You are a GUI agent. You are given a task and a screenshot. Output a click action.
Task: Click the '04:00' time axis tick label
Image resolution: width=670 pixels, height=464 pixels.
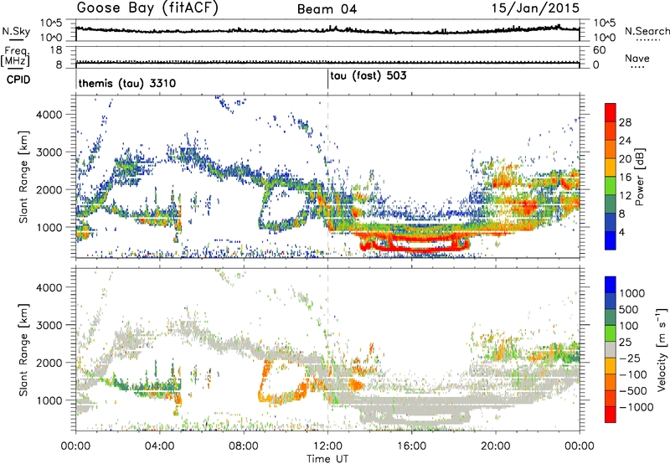tap(160, 446)
